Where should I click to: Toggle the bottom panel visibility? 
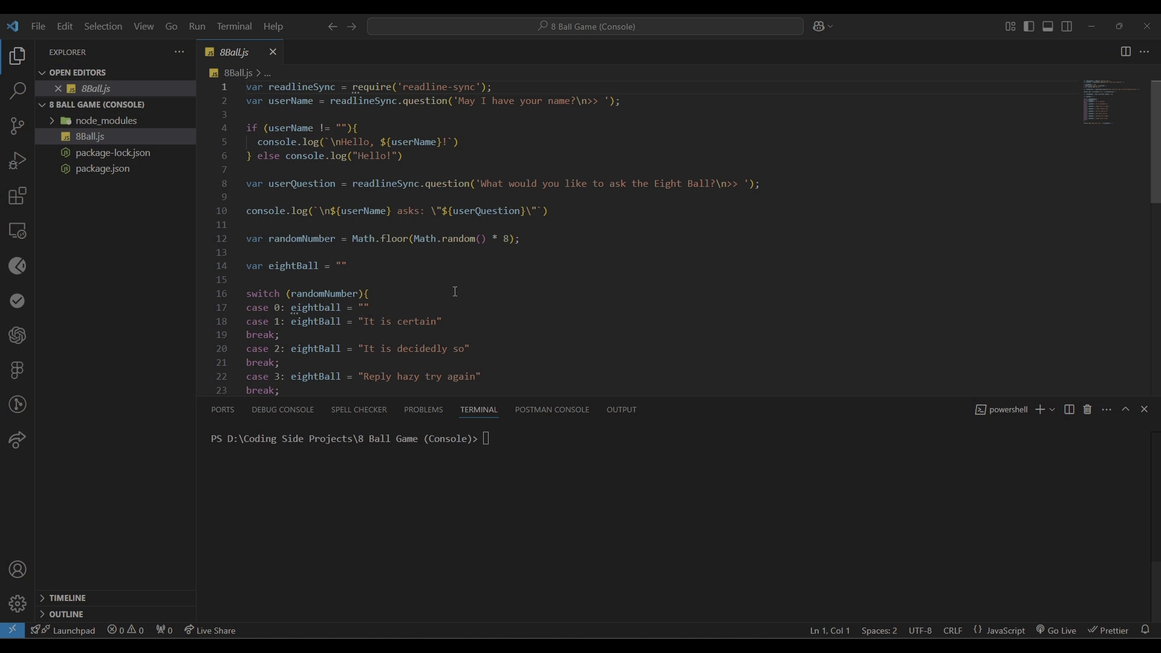click(x=1048, y=27)
